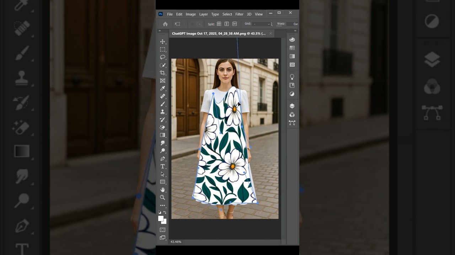Open the Grid dropdown

click(x=262, y=24)
